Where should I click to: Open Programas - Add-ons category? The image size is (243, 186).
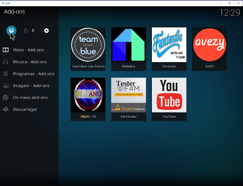(x=34, y=74)
